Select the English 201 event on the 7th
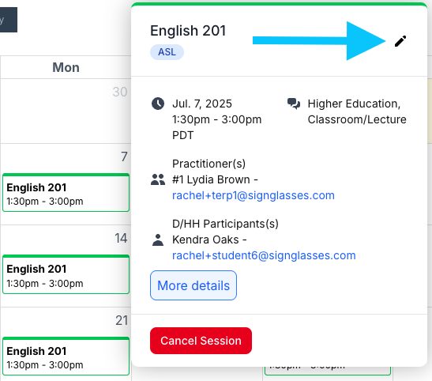 66,193
